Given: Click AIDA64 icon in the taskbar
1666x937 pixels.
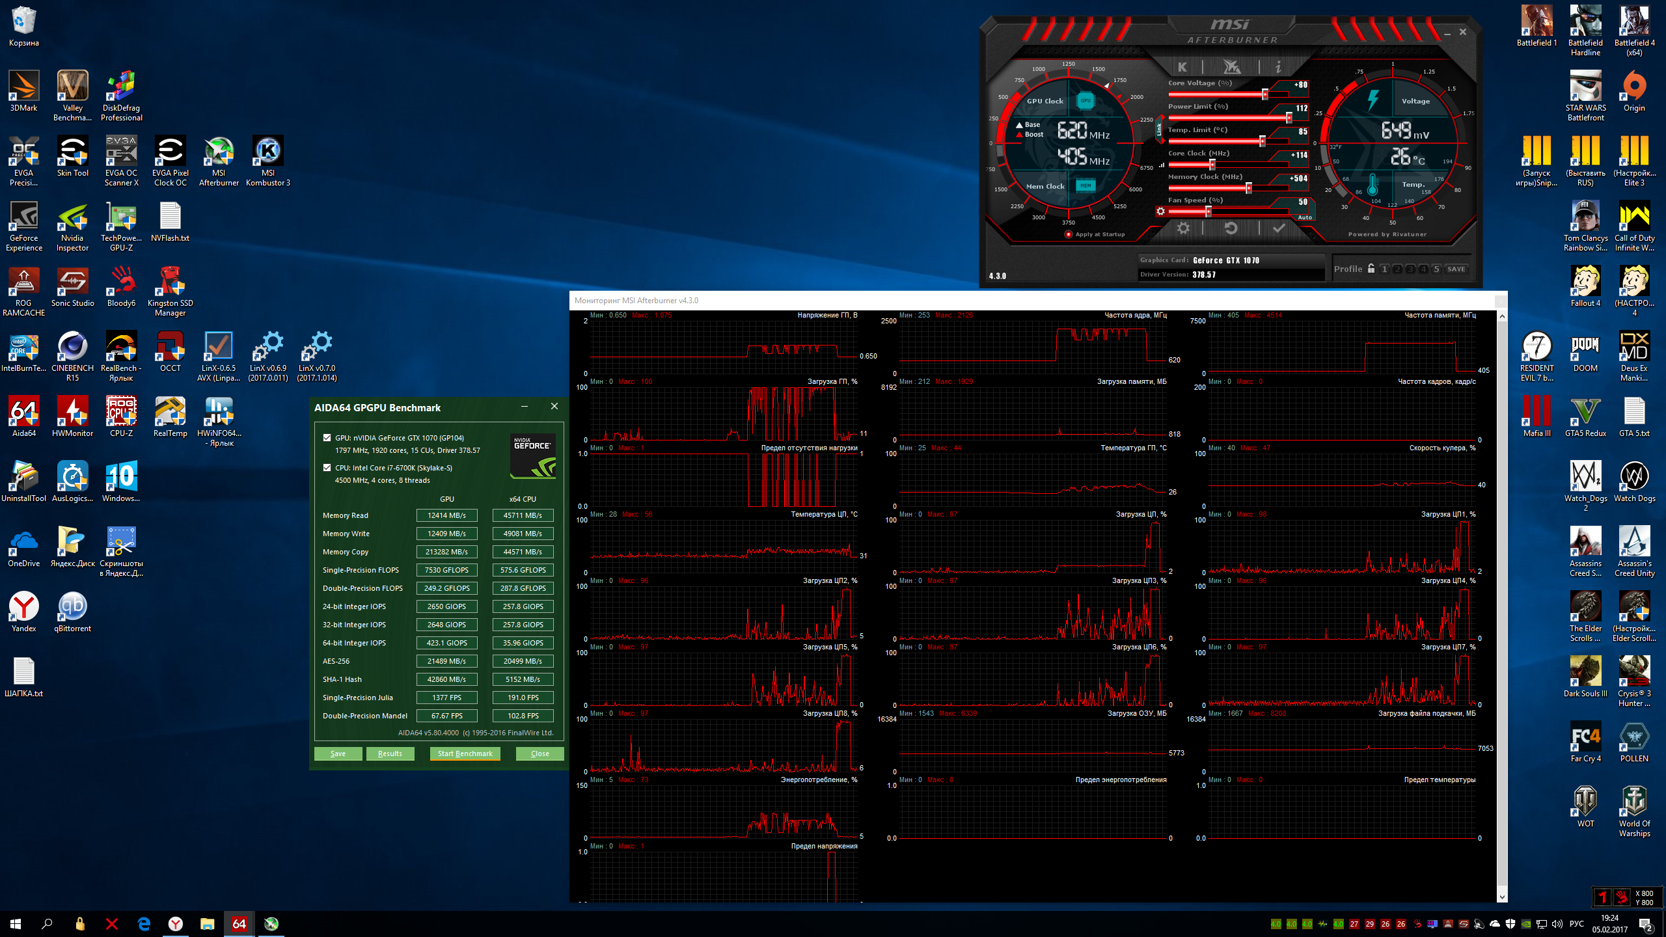Looking at the screenshot, I should tap(239, 923).
